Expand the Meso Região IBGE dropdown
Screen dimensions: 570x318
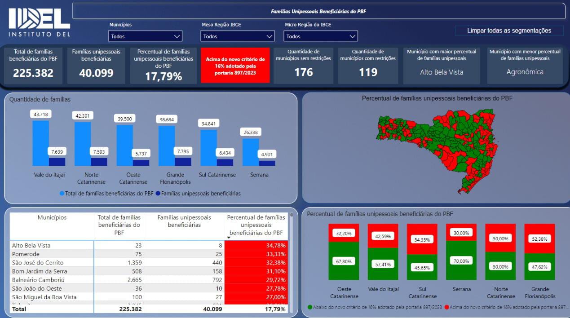coord(237,36)
